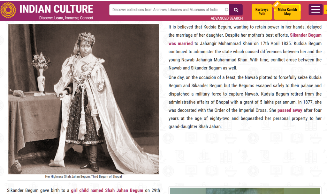Click the NEW ribbon badge
Image resolution: width=327 pixels, height=194 pixels.
coord(276,4)
